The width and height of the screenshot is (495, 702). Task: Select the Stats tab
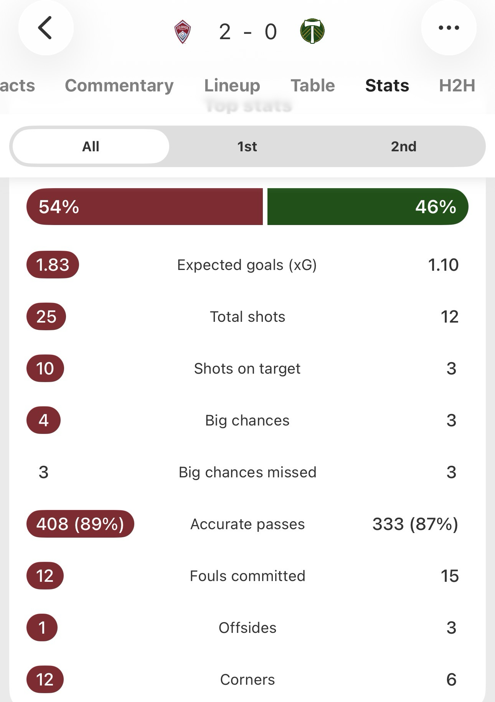pos(387,85)
